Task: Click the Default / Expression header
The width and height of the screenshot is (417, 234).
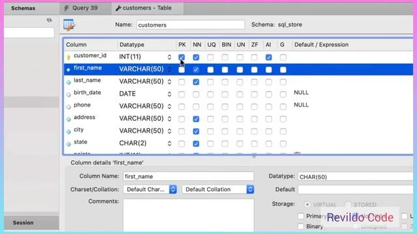Action: [x=321, y=45]
